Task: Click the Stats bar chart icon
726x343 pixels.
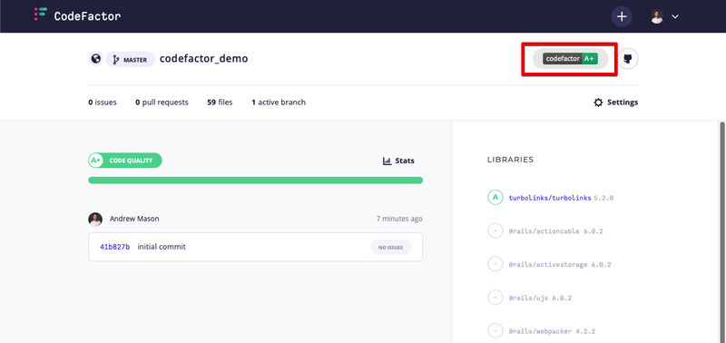Action: 388,162
